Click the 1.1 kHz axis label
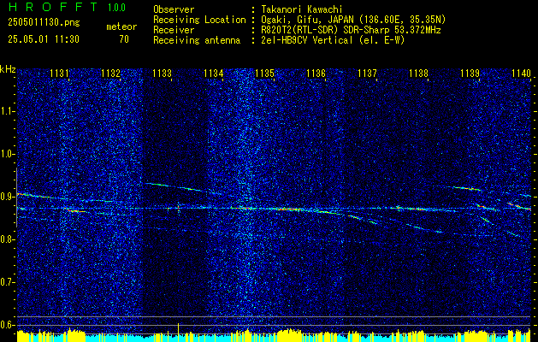The image size is (538, 342). coord(8,111)
